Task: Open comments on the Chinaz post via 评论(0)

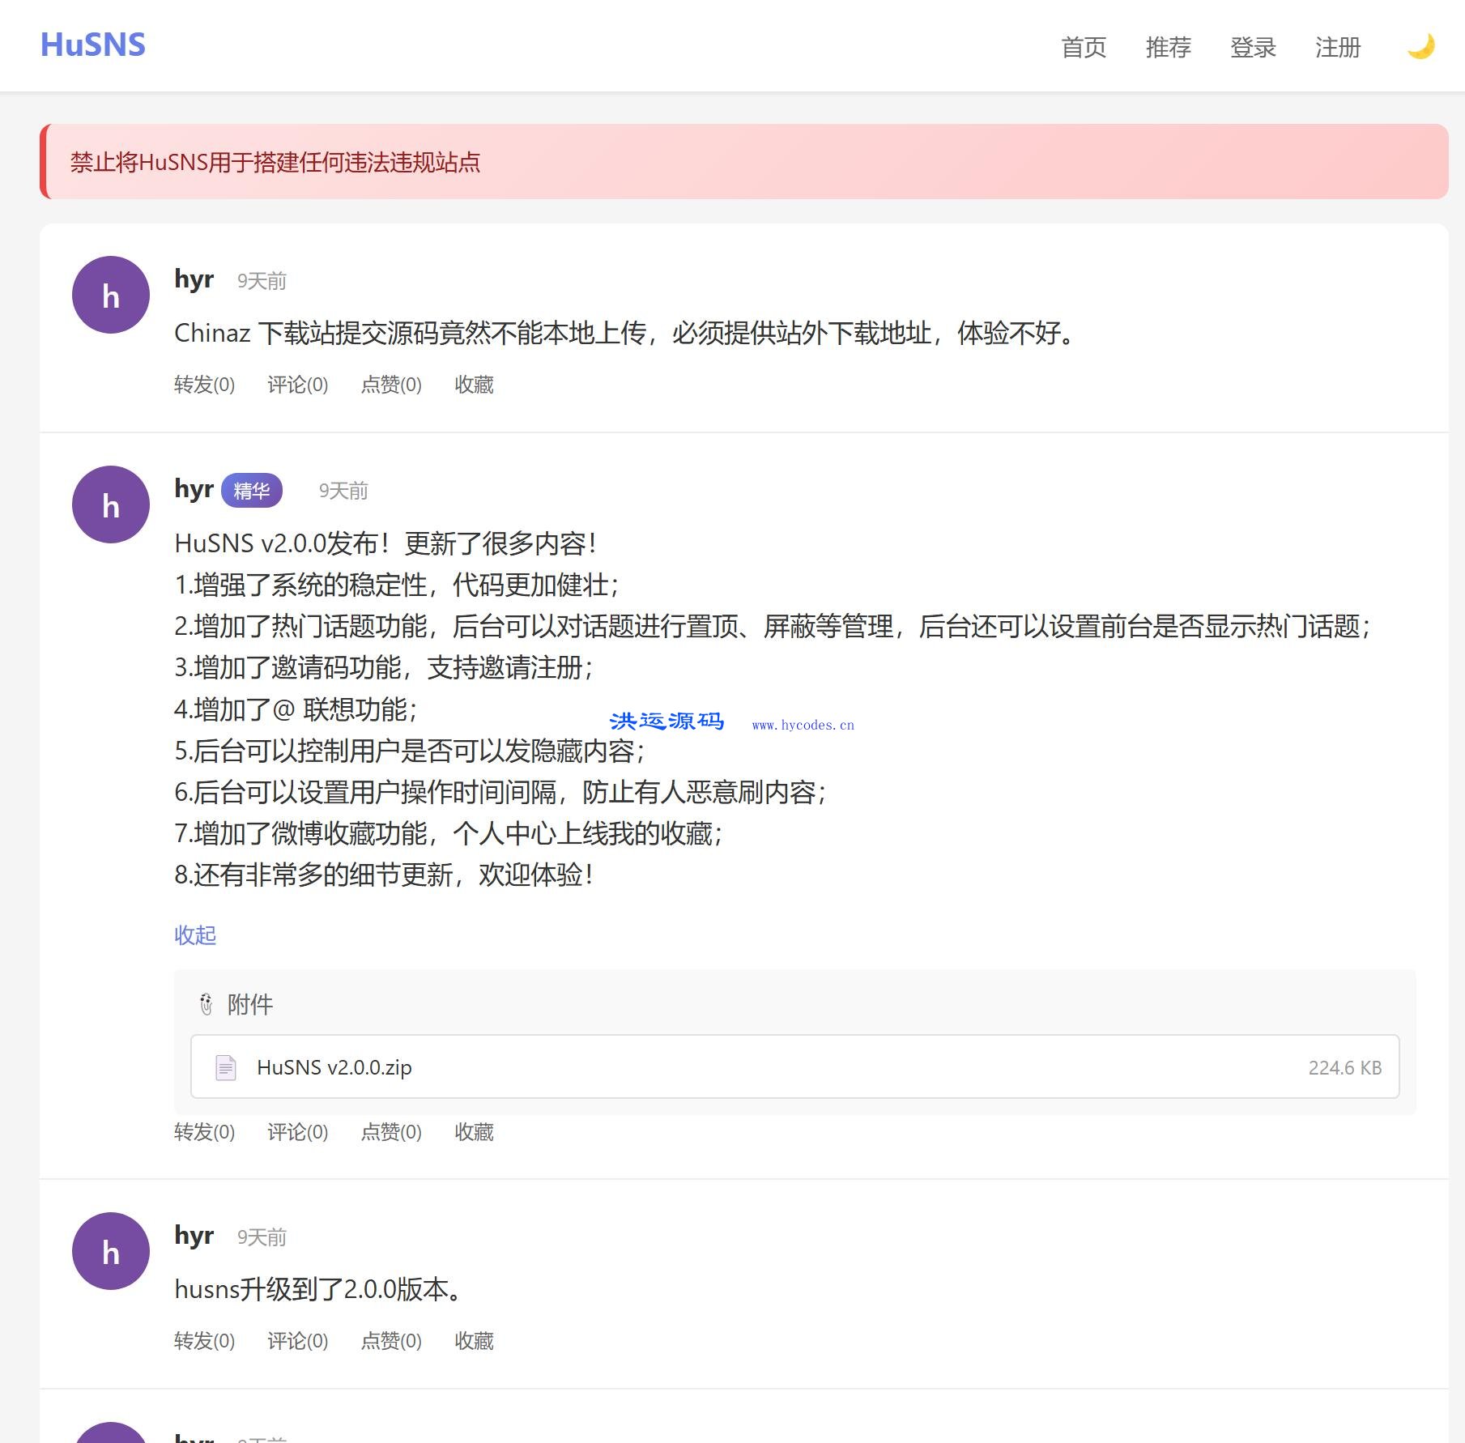Action: pyautogui.click(x=296, y=385)
